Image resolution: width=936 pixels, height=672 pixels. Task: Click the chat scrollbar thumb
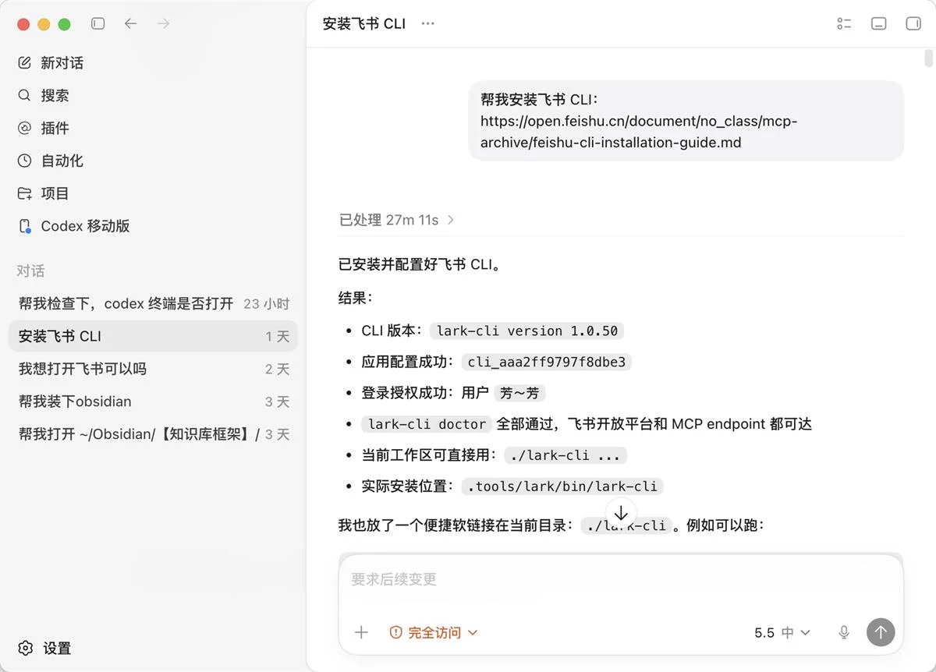coord(928,59)
